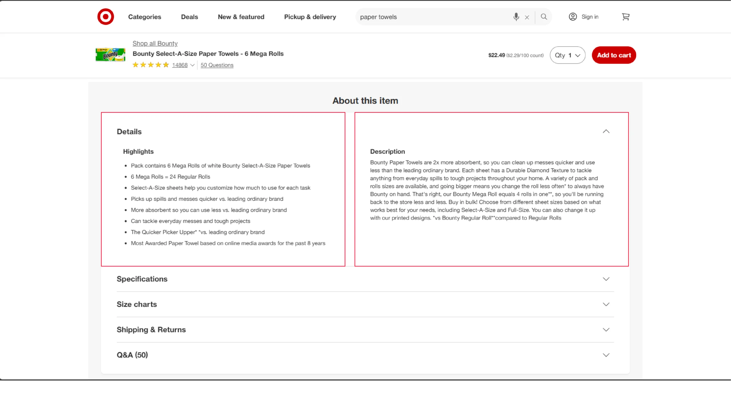Open the Qty 1 quantity dropdown
Image resolution: width=731 pixels, height=406 pixels.
coord(567,55)
